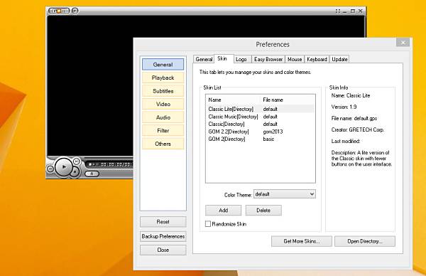Click the 'File name: default.gps' info text

[354, 118]
